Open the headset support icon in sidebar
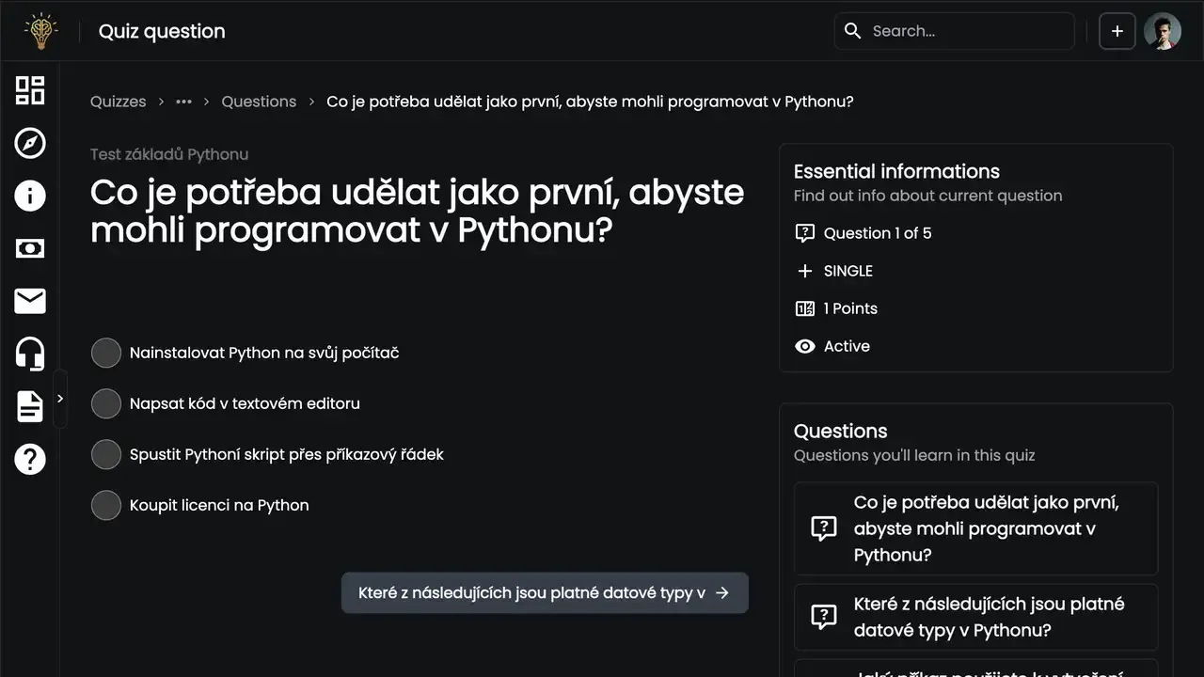1204x677 pixels. click(30, 354)
